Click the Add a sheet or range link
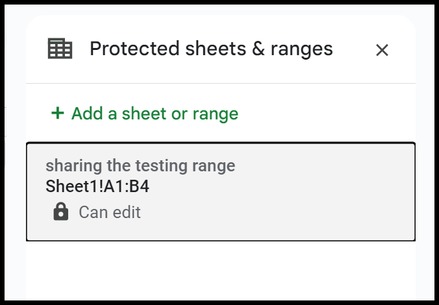The width and height of the screenshot is (439, 305). 145,114
